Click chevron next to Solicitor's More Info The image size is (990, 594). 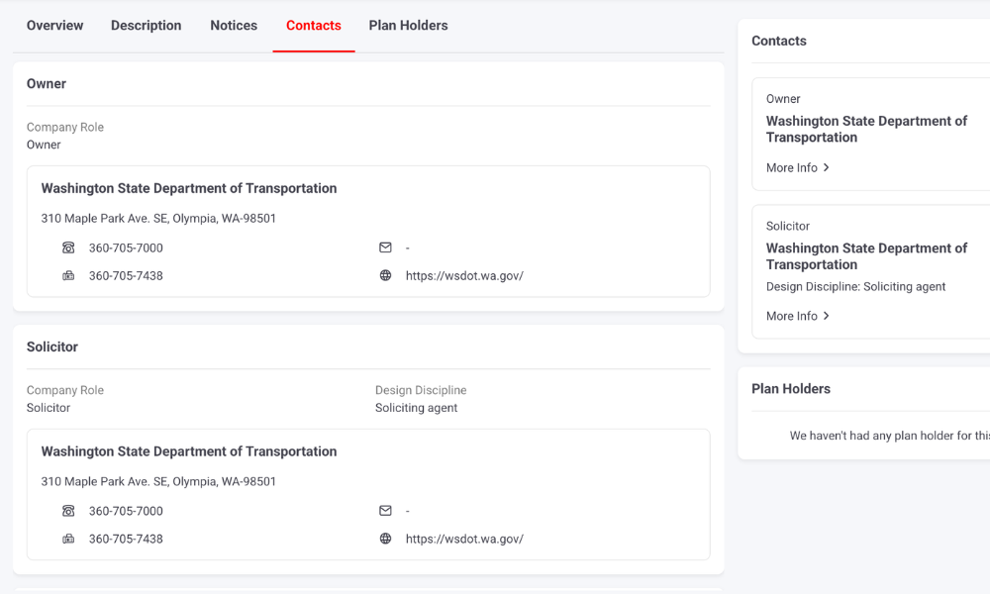(x=826, y=316)
